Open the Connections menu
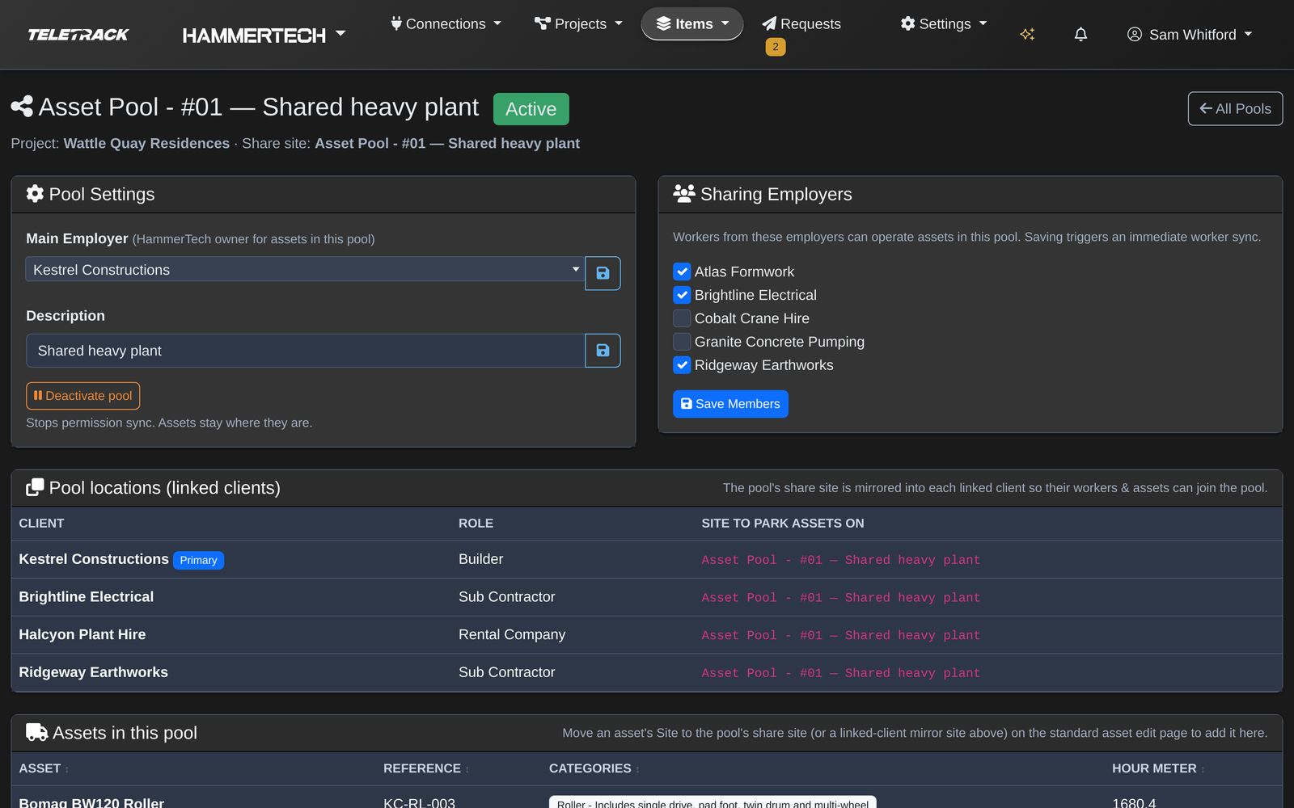This screenshot has width=1294, height=808. [446, 24]
